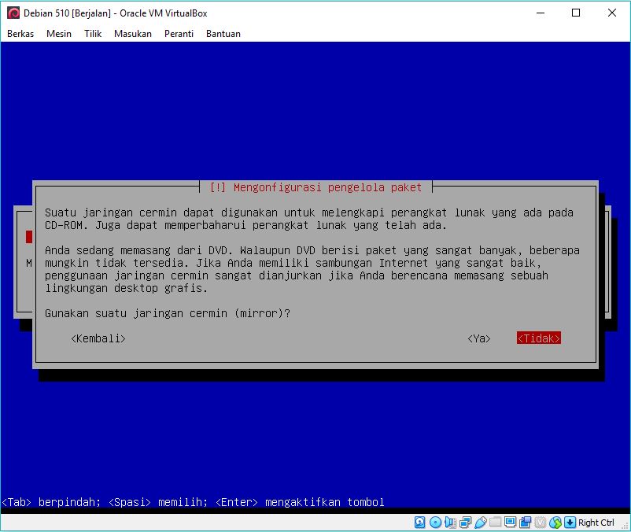Click the <Tab> berpindah help text
Image resolution: width=631 pixels, height=532 pixels.
point(51,502)
